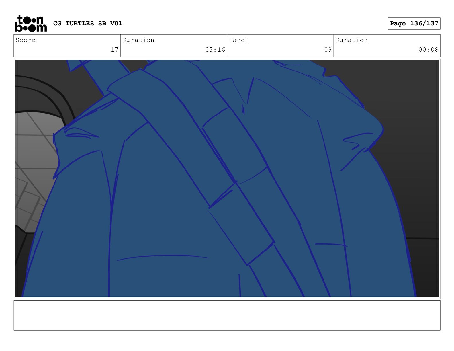
Task: Click the panel duration value '00:08'
Action: coord(428,50)
